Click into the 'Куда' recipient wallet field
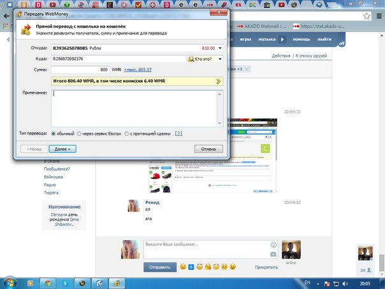Image resolution: width=385 pixels, height=289 pixels. click(x=119, y=59)
